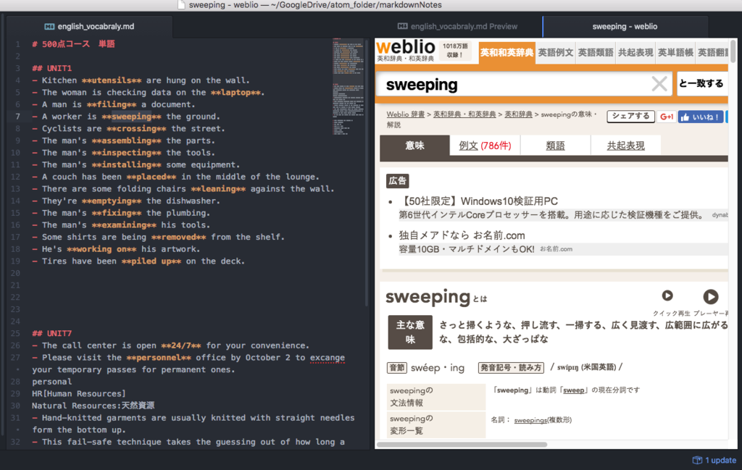Select the sweeping - weblio tab
The width and height of the screenshot is (742, 470).
click(x=625, y=27)
